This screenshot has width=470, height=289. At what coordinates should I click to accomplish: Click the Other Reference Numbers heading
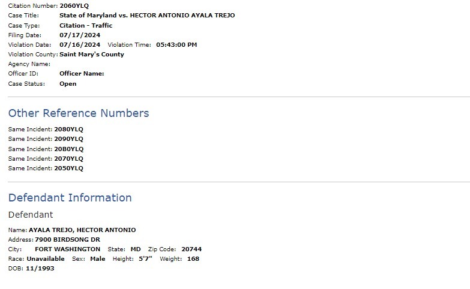coord(79,113)
